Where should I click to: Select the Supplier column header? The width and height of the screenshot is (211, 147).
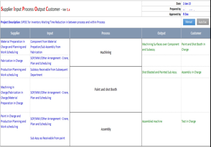[15, 33]
